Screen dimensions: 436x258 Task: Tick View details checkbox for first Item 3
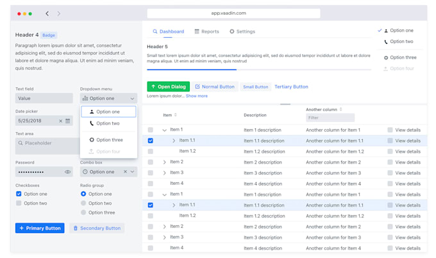coord(390,173)
